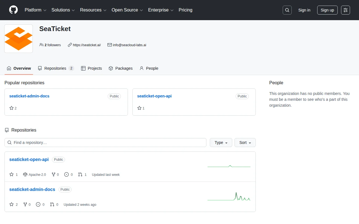Image resolution: width=359 pixels, height=224 pixels.
Task: Open the Type filter dropdown
Action: (221, 143)
